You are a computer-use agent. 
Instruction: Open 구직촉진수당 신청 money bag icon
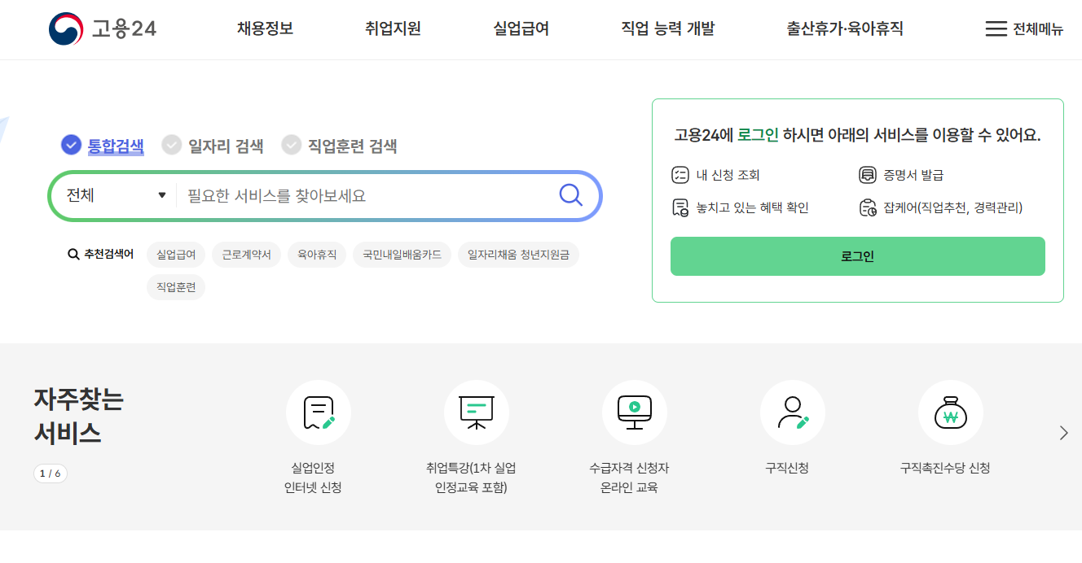950,412
